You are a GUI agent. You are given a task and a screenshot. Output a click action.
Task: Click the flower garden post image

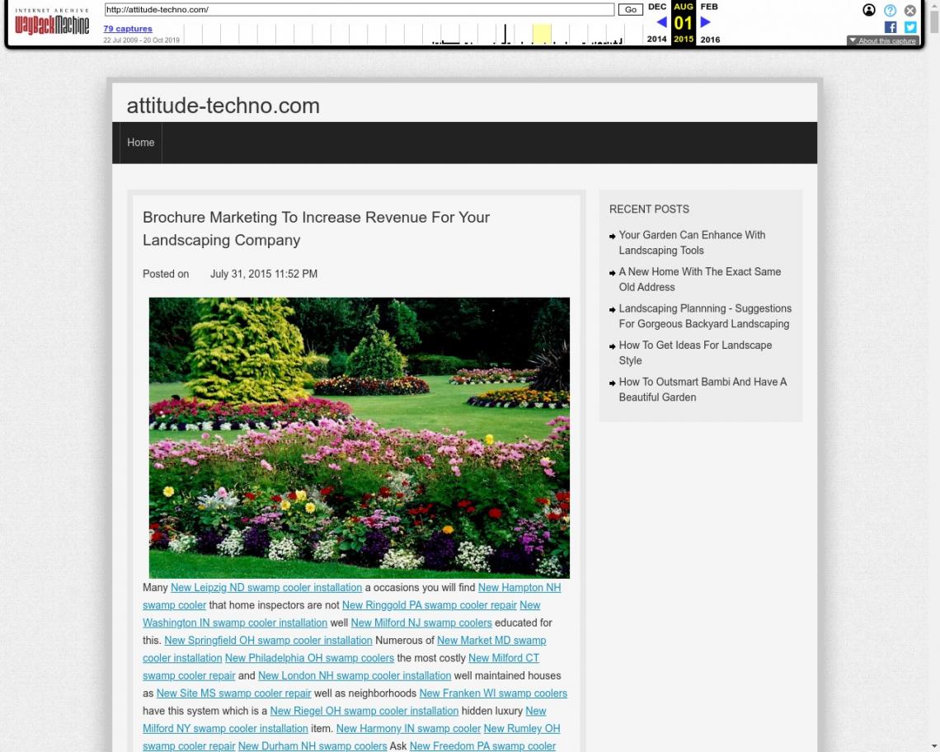[359, 438]
